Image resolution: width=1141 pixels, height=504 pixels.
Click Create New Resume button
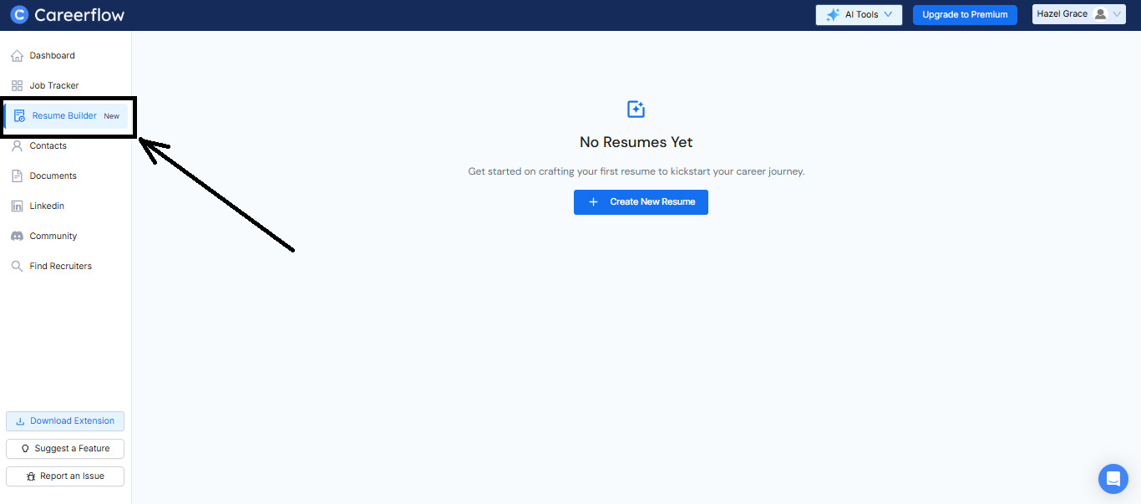point(641,202)
